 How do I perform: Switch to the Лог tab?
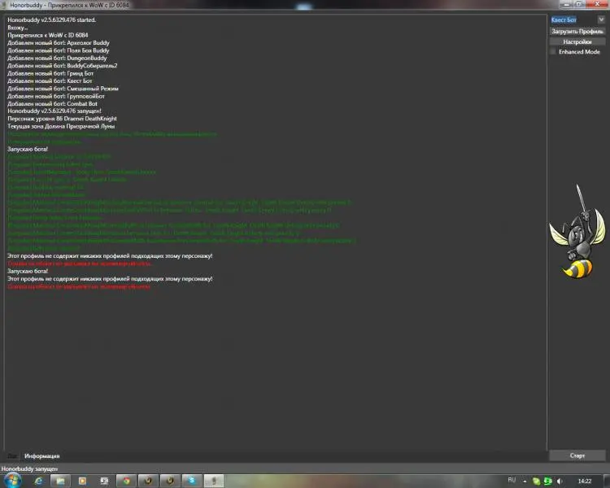(x=12, y=456)
